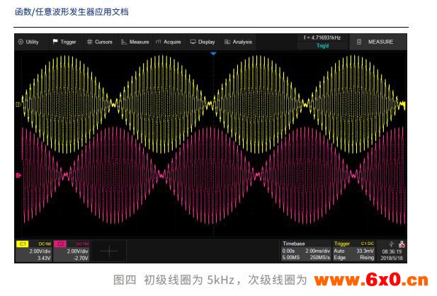Image resolution: width=437 pixels, height=296 pixels.
Task: Open the Trigger menu
Action: pyautogui.click(x=64, y=42)
